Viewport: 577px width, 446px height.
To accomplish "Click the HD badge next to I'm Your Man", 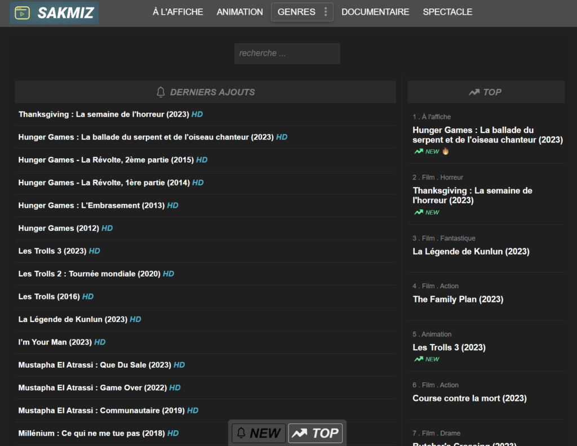I will tap(100, 342).
